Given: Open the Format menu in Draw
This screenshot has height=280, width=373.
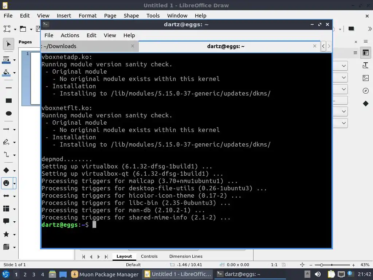Looking at the screenshot, I should 87,16.
